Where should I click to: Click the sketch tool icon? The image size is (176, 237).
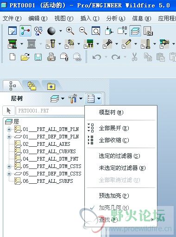coord(13,31)
